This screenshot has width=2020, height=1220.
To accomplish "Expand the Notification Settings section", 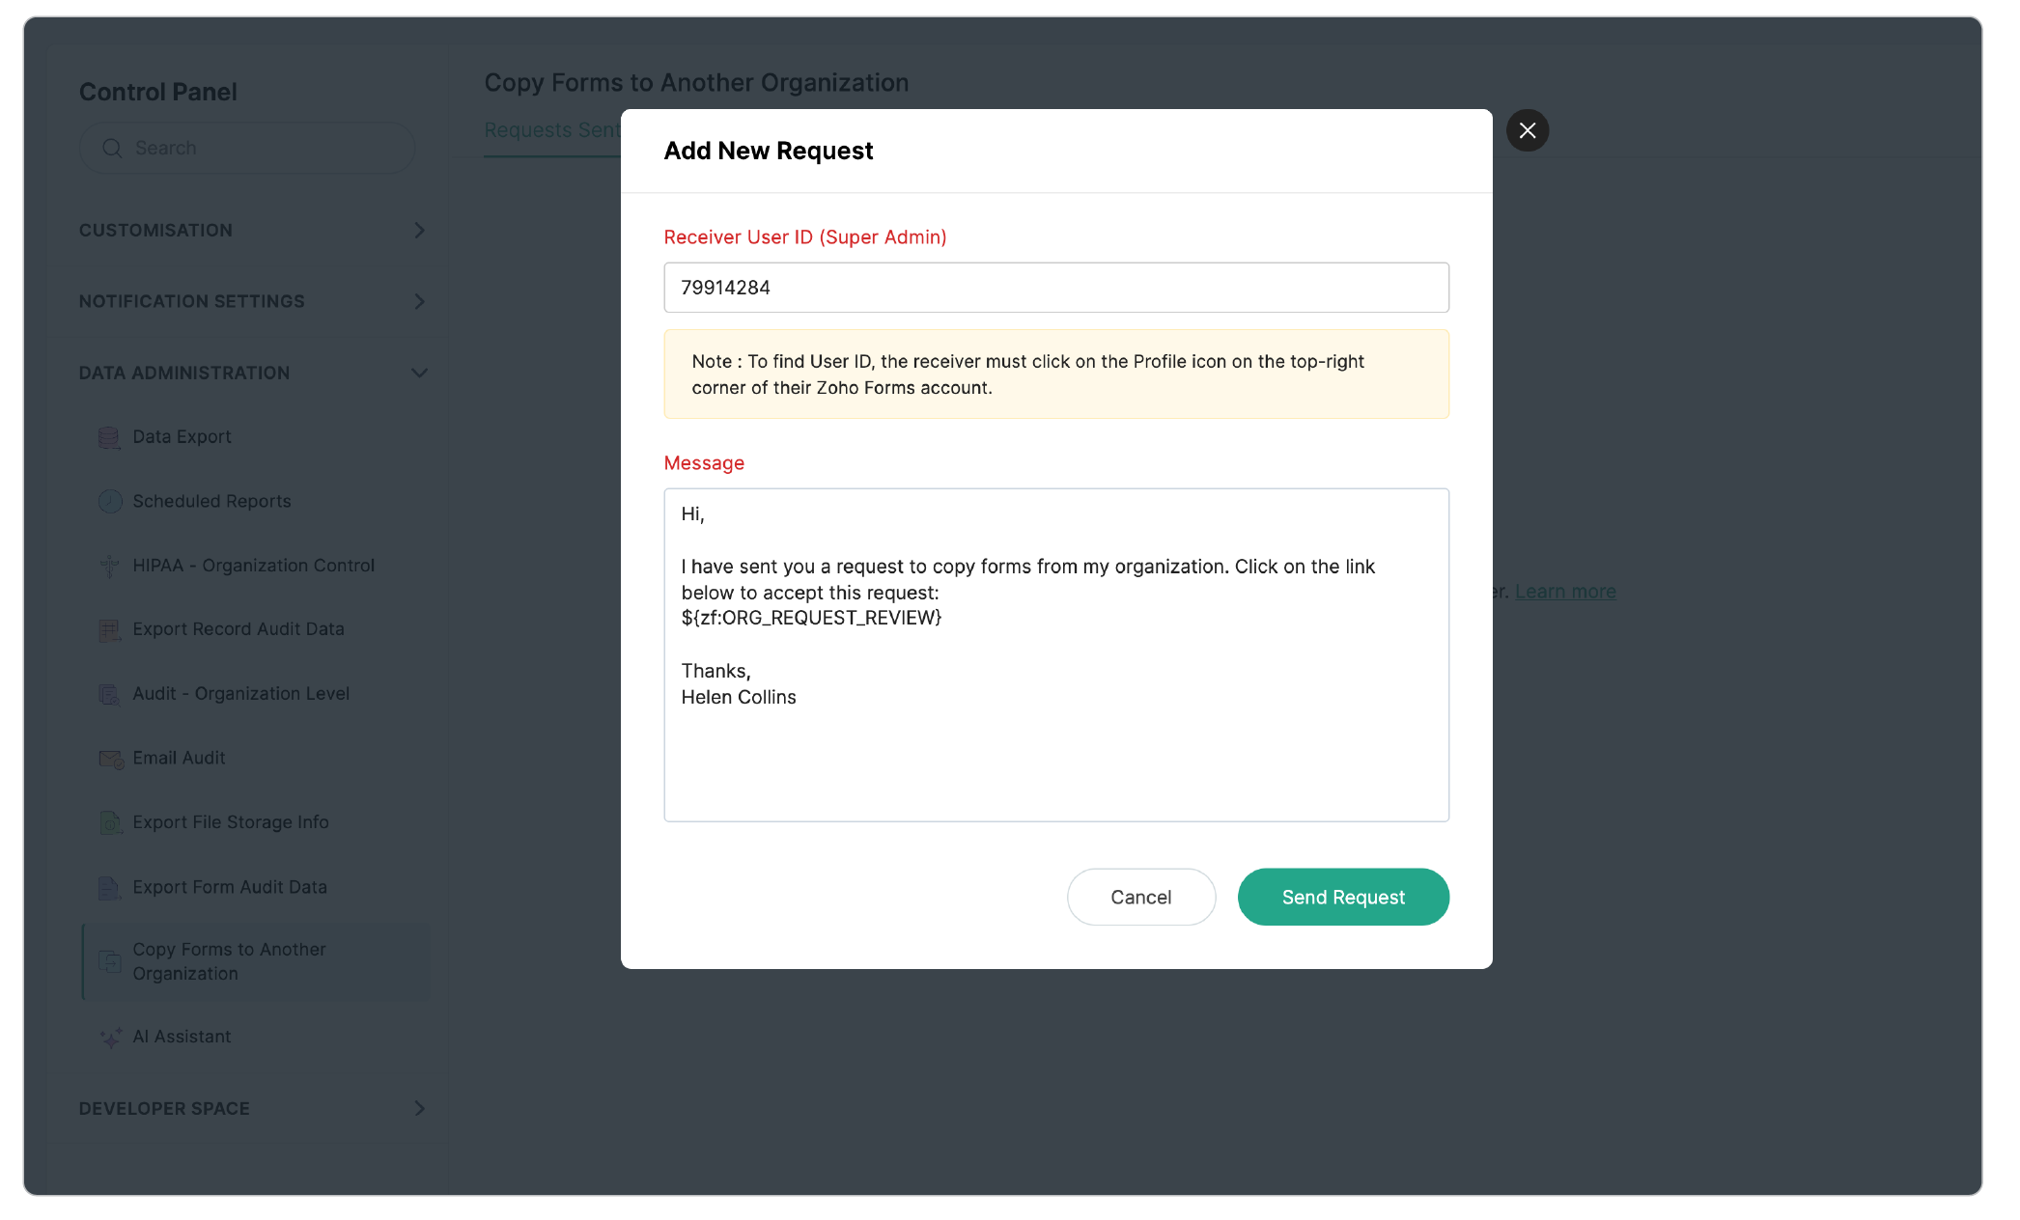I will (x=419, y=302).
